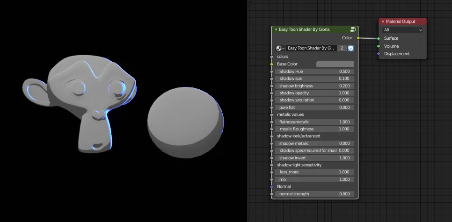
Task: Click the mix value field
Action: (315, 179)
